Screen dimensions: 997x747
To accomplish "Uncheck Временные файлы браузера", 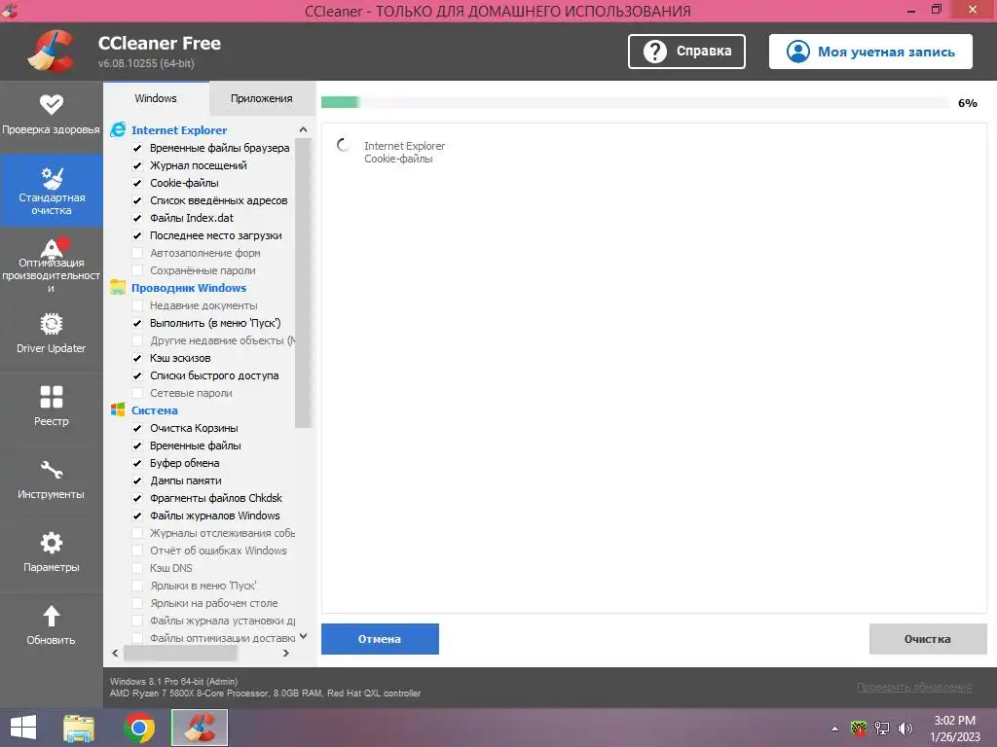I will (x=137, y=148).
